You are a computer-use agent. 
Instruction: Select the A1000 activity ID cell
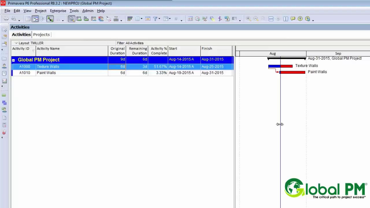pos(25,66)
